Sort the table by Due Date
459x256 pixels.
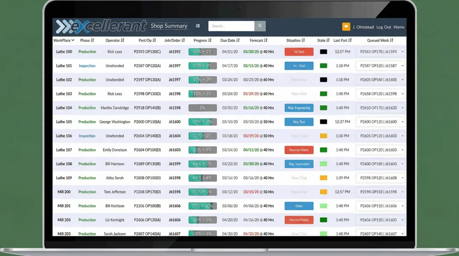point(230,40)
